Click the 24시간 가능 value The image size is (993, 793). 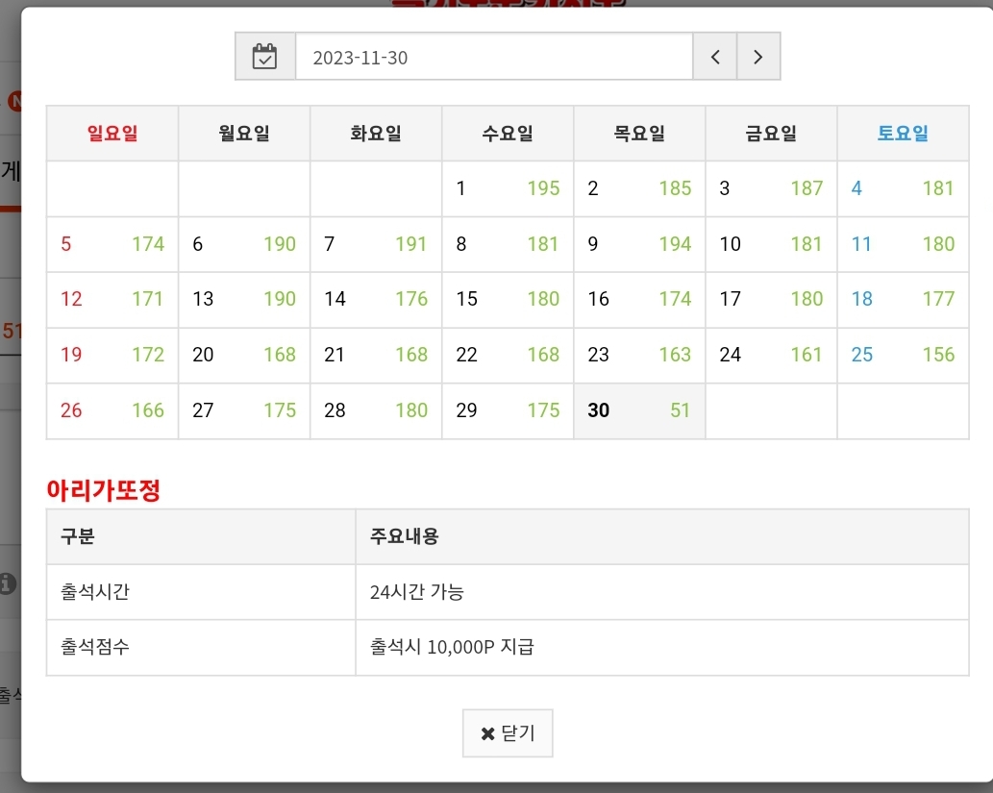coord(416,591)
